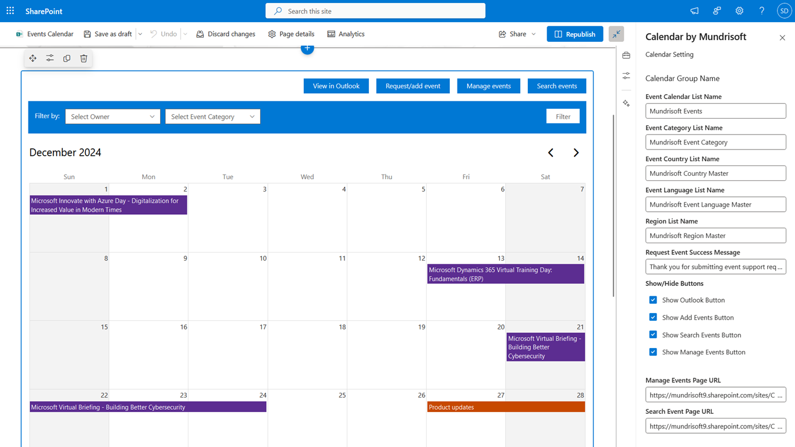Screen dimensions: 795x447
Task: Uncheck Show Outlook Button checkbox
Action: [653, 300]
